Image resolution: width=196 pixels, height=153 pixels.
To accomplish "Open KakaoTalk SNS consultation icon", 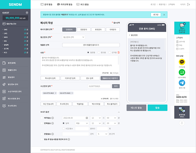I will pyautogui.click(x=182, y=62).
